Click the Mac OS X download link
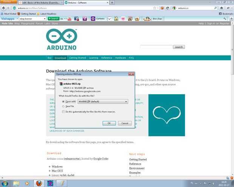The width and height of the screenshot is (234, 187). [57, 171]
